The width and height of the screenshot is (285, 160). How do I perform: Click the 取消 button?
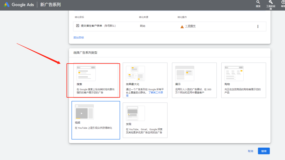point(250,151)
